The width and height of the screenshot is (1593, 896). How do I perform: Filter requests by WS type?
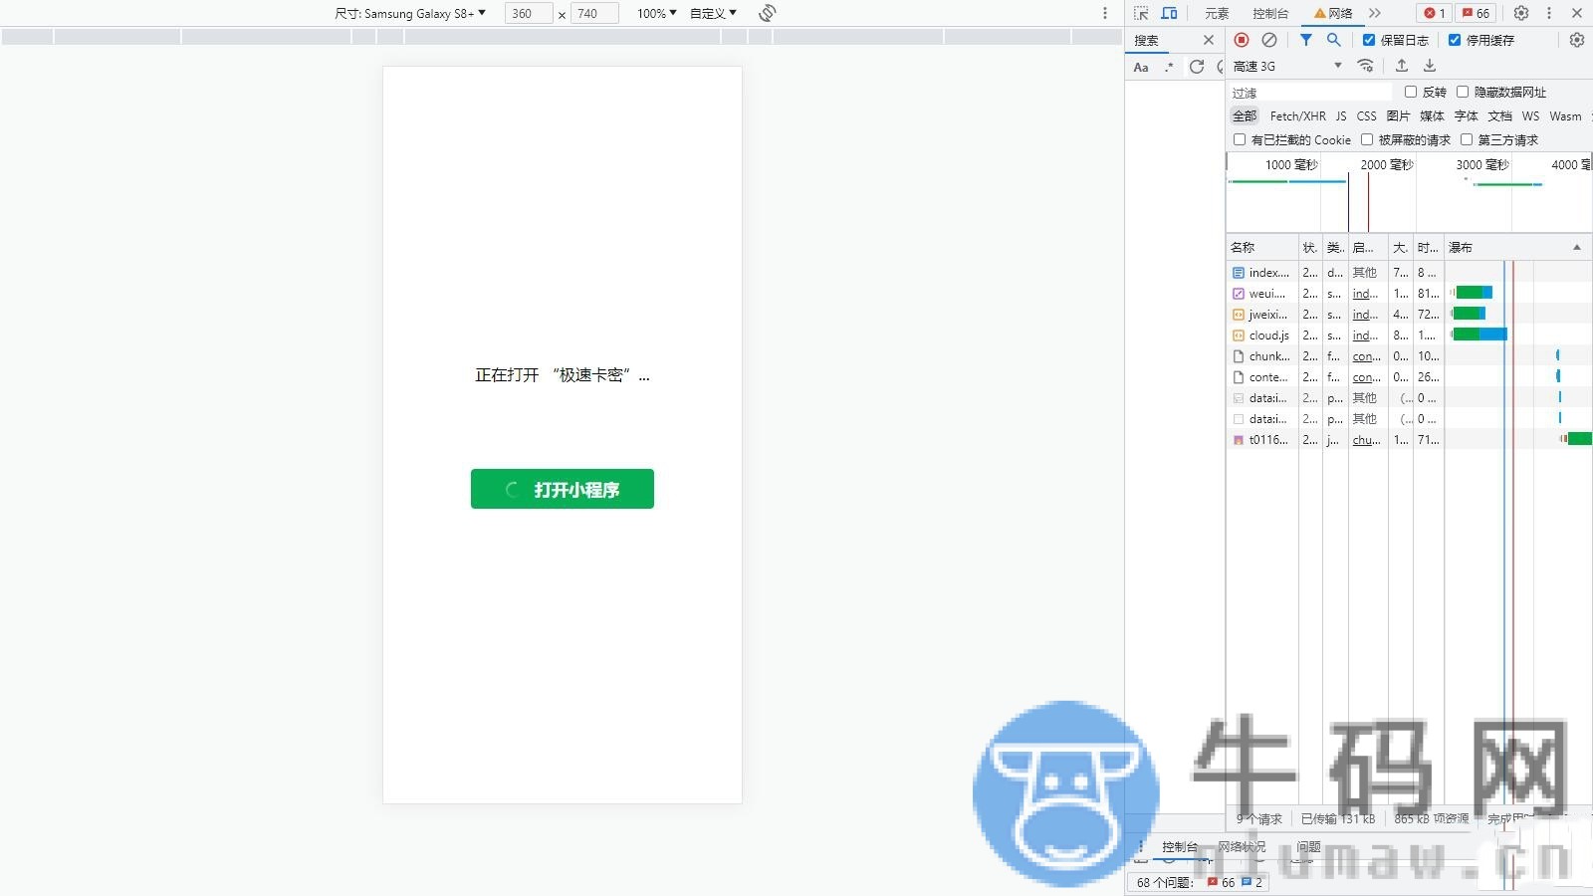point(1530,115)
